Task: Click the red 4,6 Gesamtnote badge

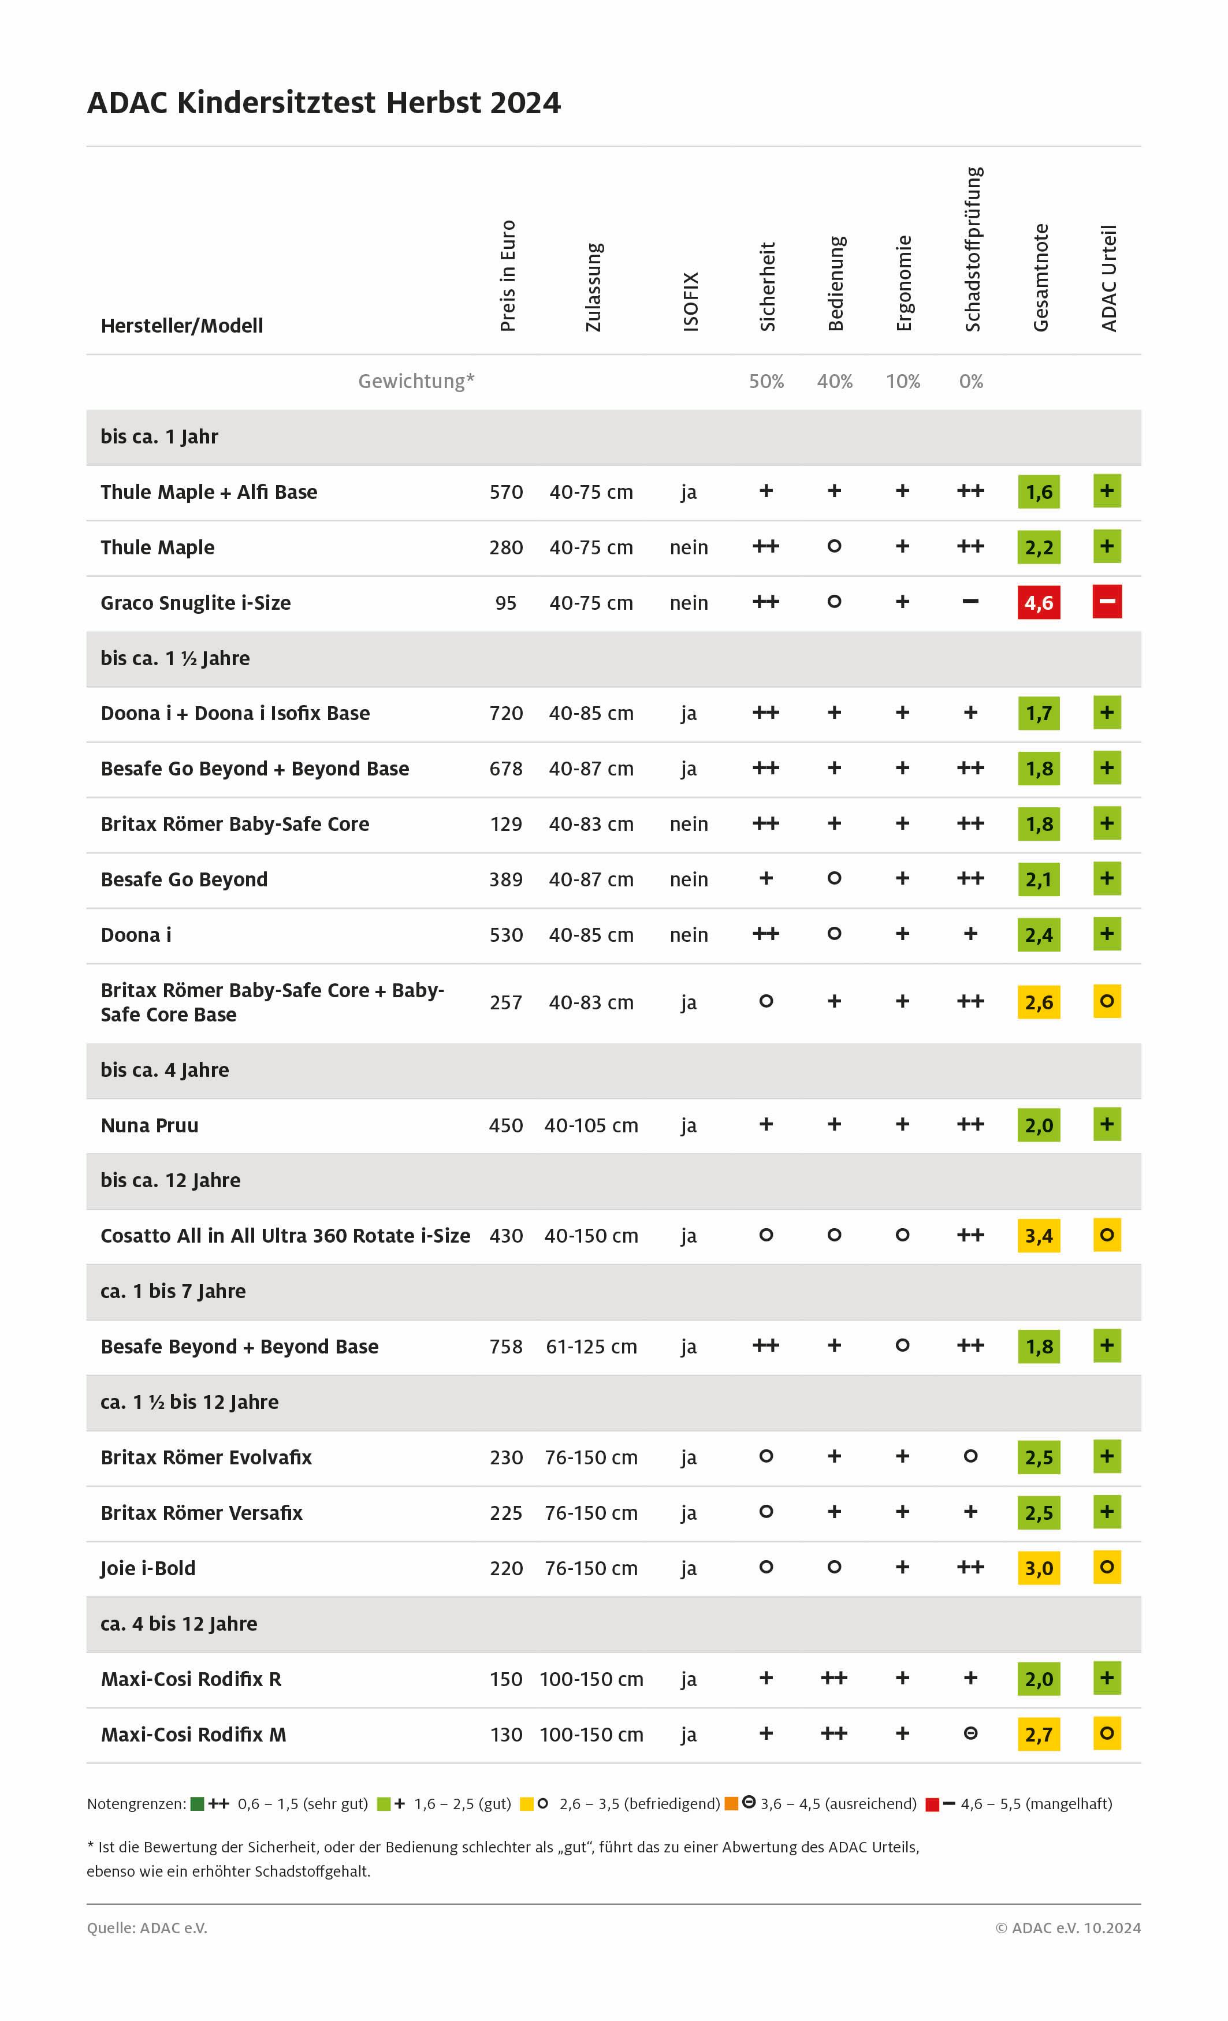Action: (1039, 603)
